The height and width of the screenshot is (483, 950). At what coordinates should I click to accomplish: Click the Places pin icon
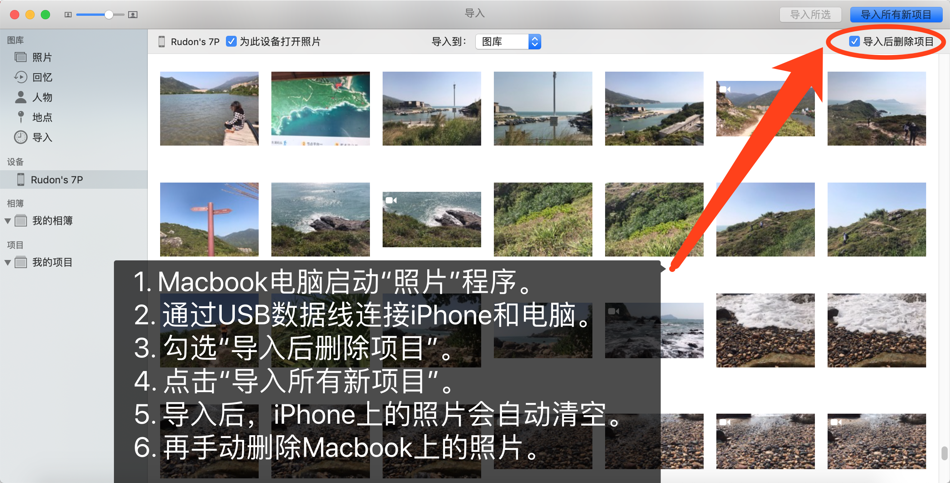21,117
